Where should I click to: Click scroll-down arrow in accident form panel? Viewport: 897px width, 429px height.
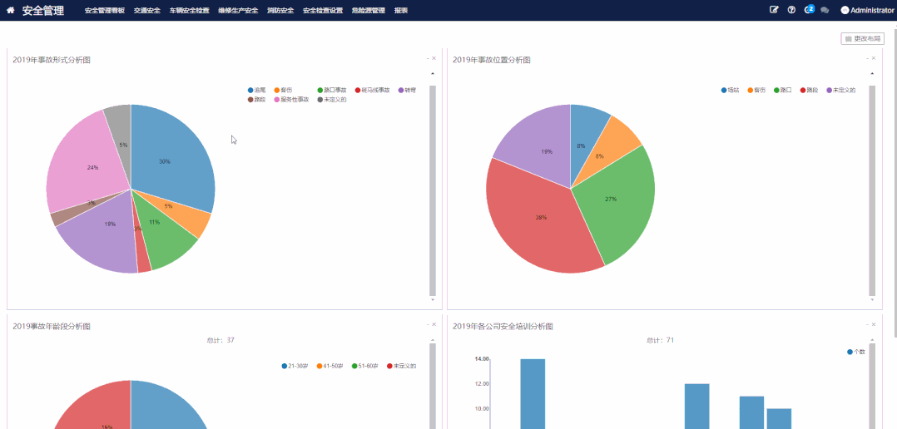point(433,299)
